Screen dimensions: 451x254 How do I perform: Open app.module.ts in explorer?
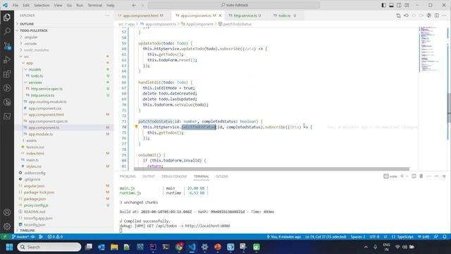41,134
